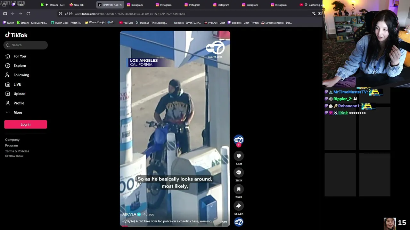Click the MrTimeMasterTV chat username
410x230 pixels.
pyautogui.click(x=350, y=92)
